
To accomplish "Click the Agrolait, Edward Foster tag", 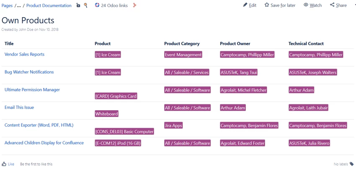I will click(x=242, y=143).
